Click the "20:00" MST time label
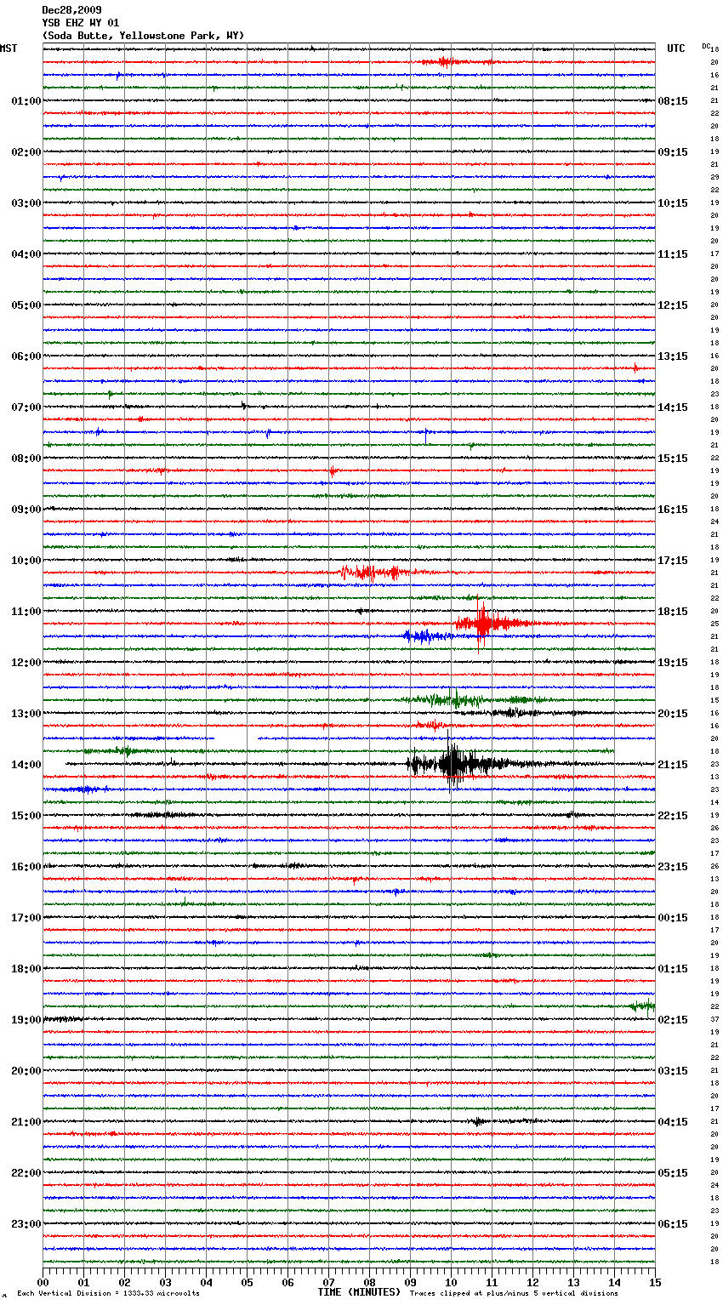Image resolution: width=723 pixels, height=1305 pixels. click(26, 1071)
